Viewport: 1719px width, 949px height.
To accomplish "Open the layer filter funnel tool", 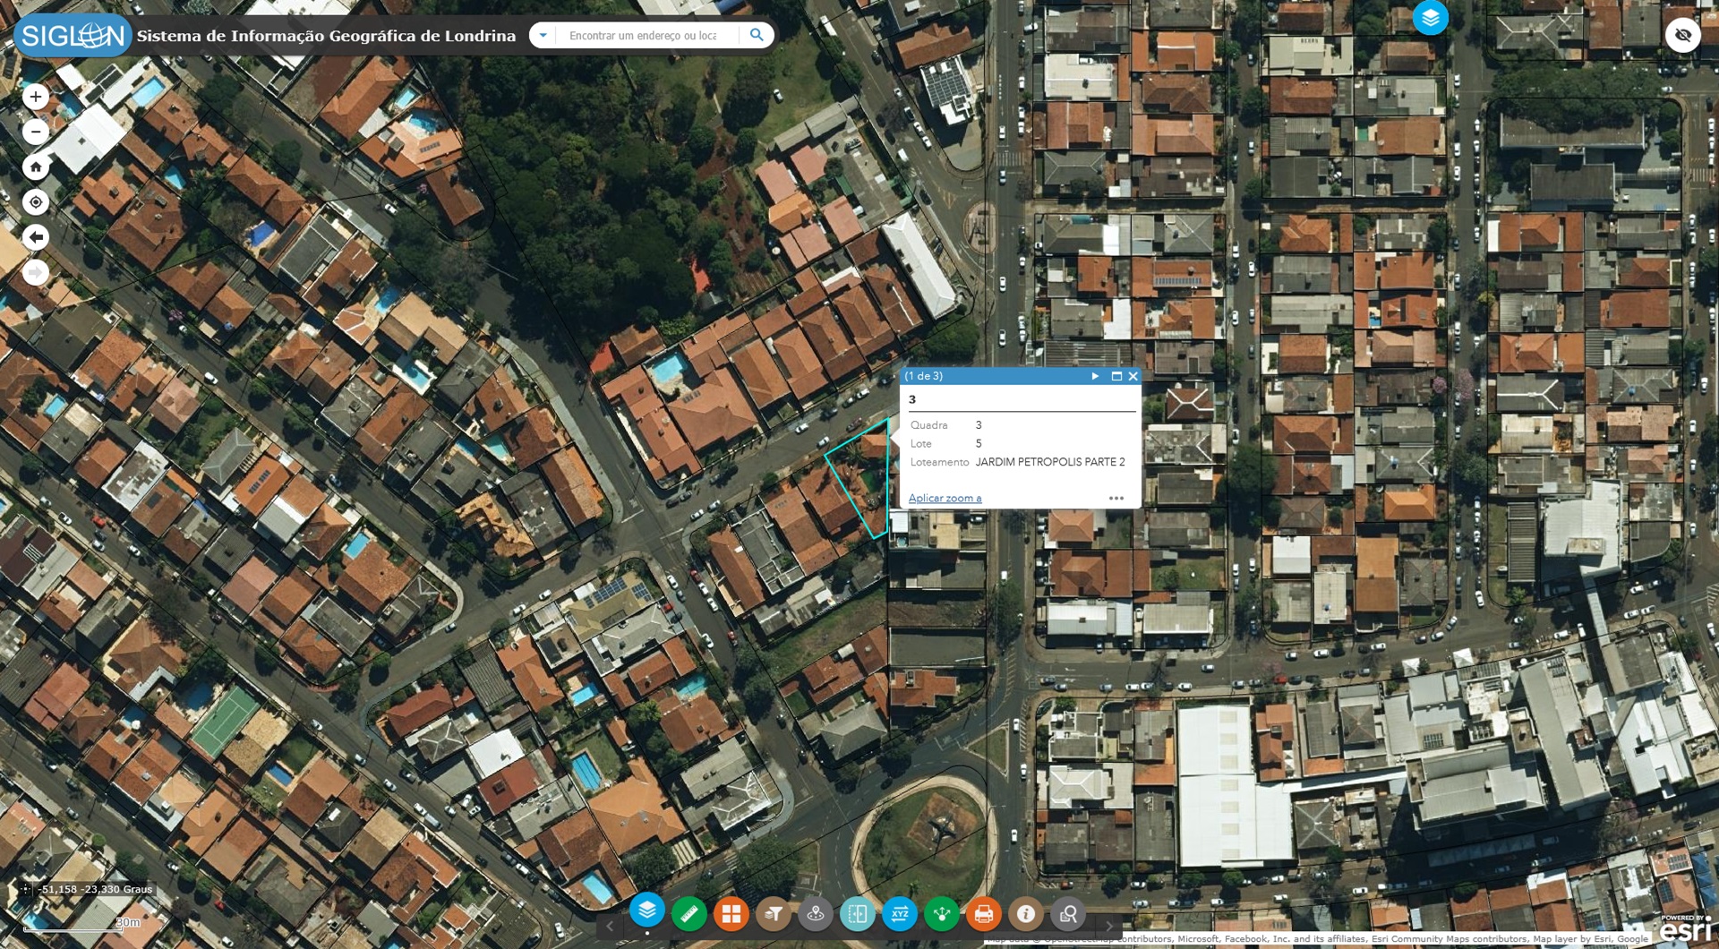I will pyautogui.click(x=774, y=914).
